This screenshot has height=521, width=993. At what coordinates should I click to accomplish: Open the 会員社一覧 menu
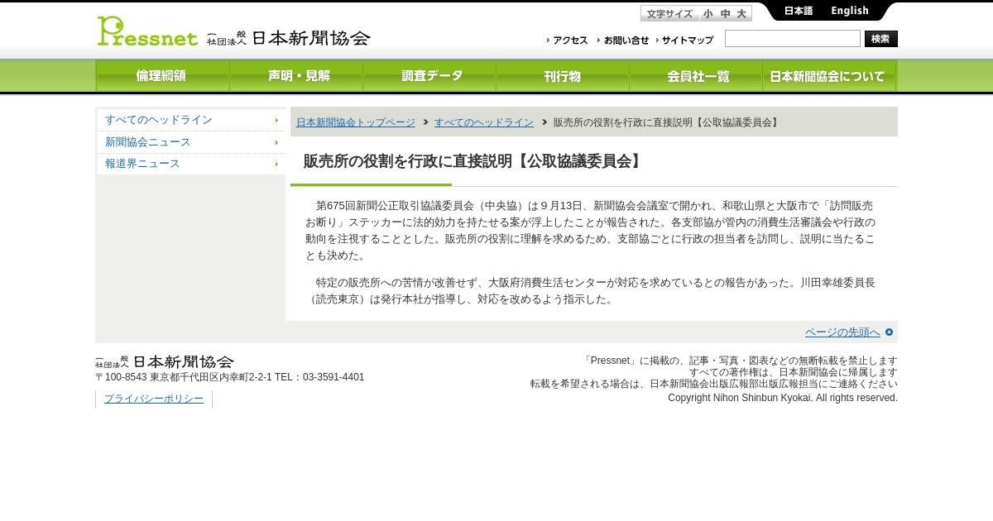click(x=696, y=76)
